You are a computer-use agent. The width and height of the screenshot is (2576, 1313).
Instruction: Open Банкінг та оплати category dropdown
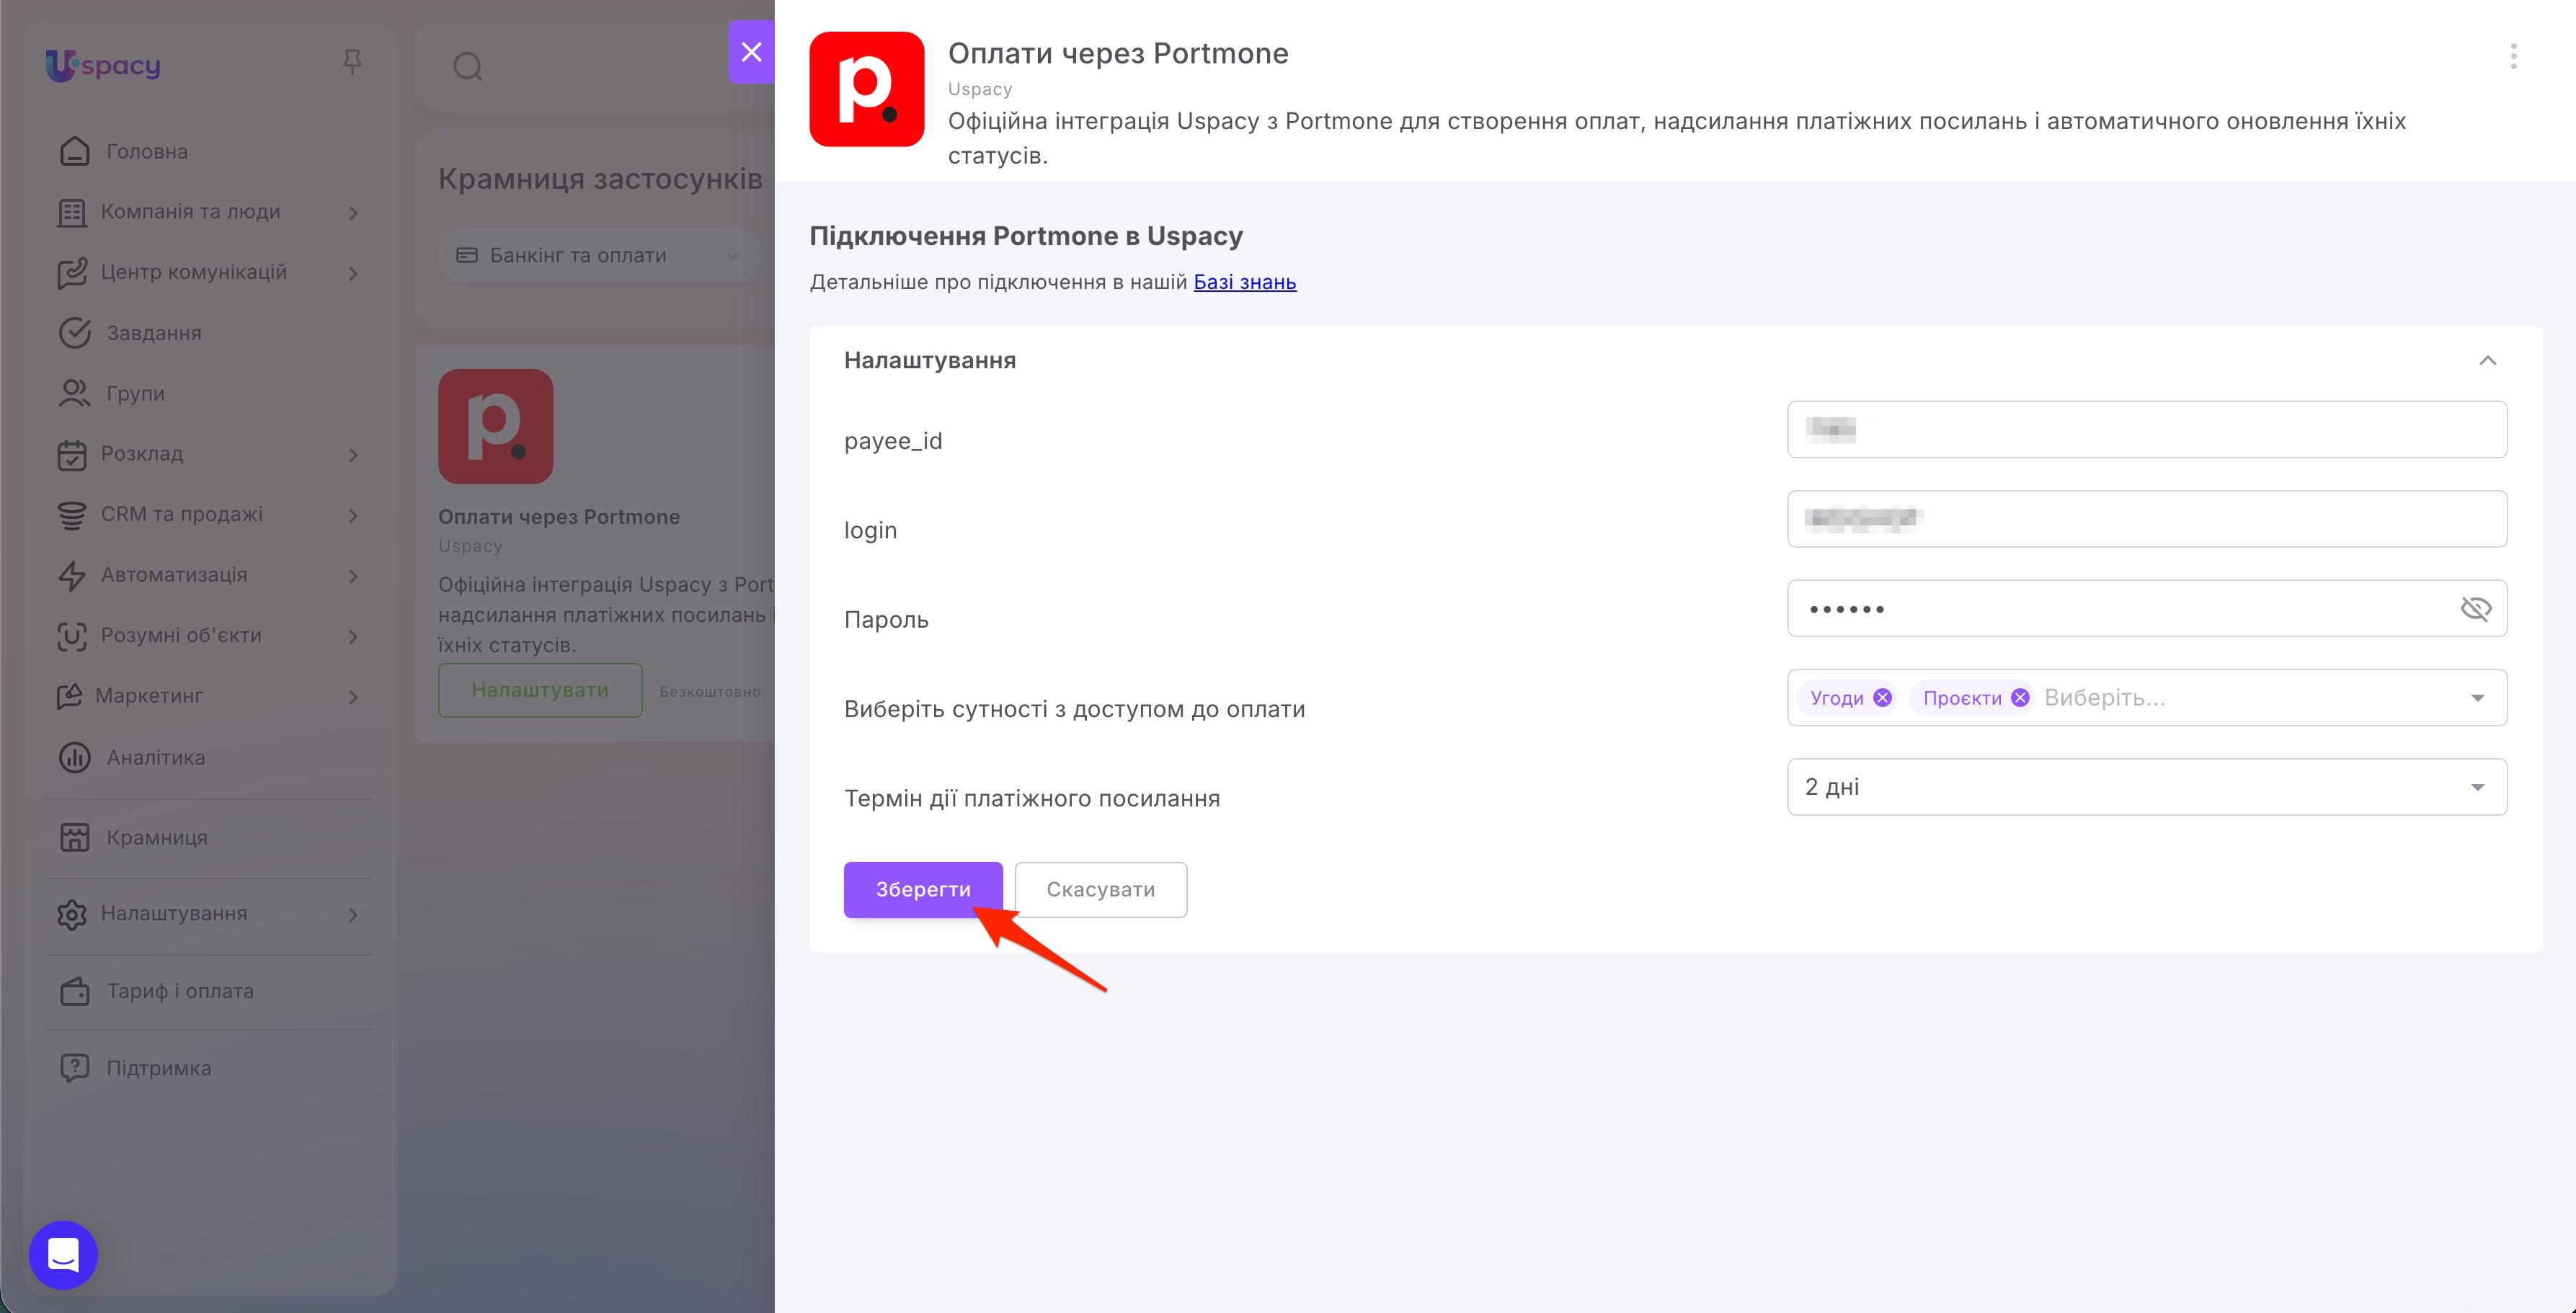[598, 256]
